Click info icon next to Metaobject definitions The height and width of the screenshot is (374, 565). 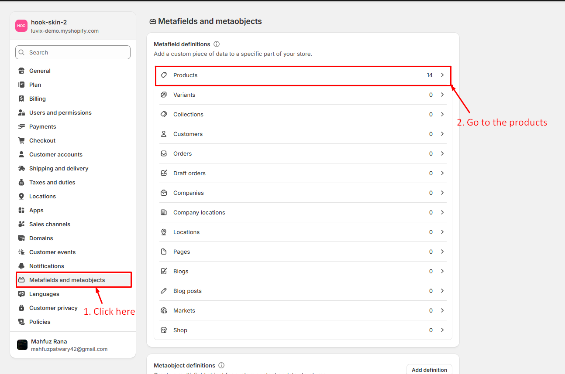[x=221, y=365]
